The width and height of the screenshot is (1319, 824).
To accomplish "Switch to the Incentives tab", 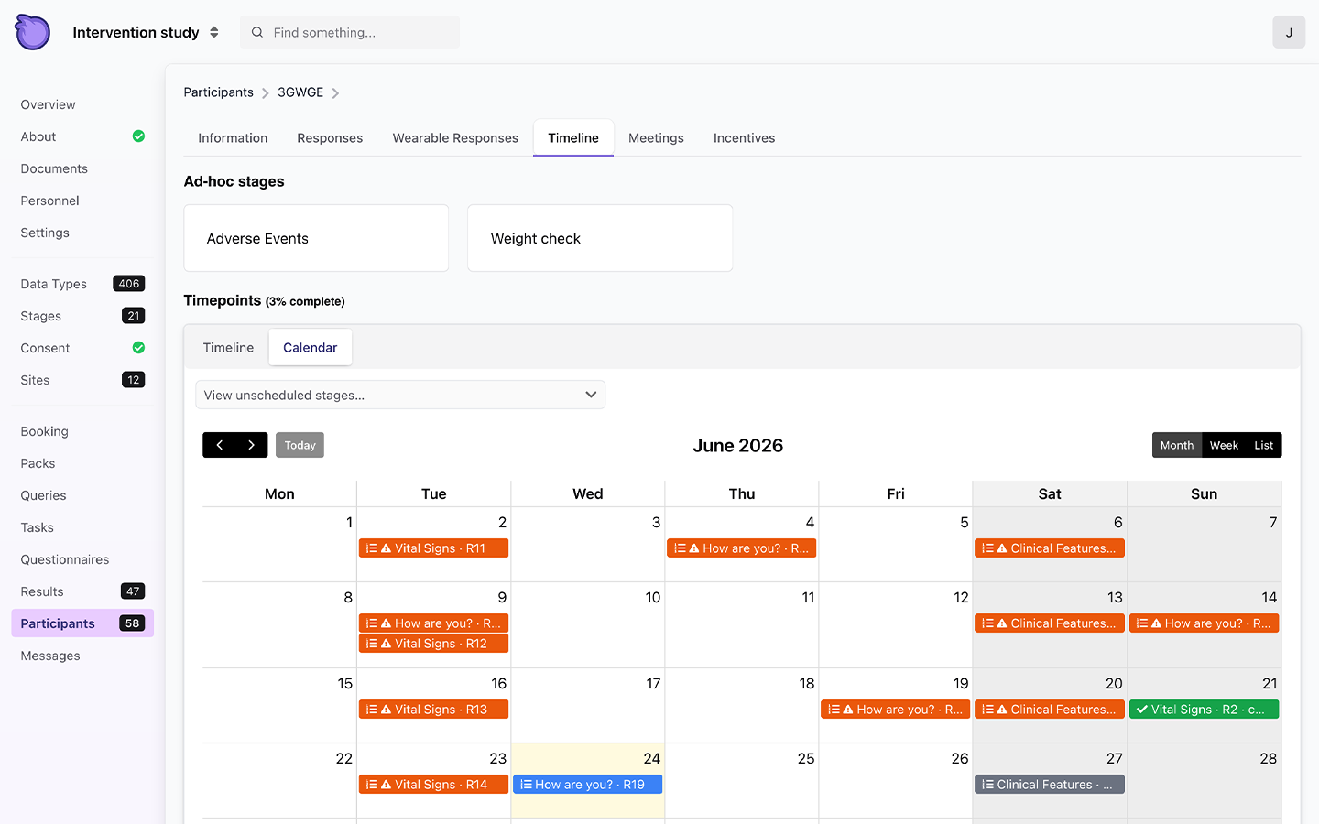I will click(744, 138).
